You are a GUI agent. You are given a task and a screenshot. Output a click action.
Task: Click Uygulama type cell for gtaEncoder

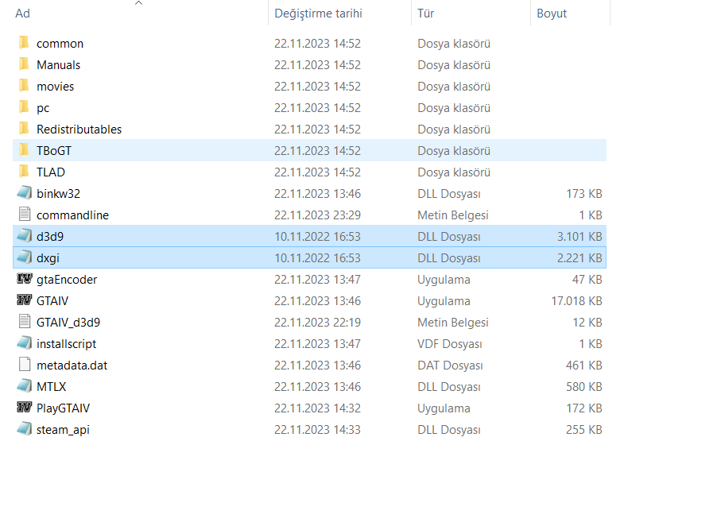444,280
